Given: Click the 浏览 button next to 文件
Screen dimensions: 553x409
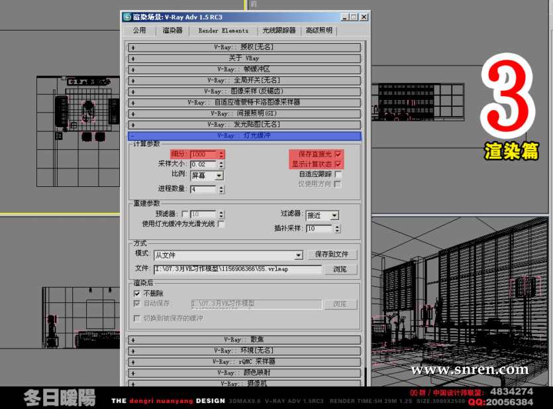Looking at the screenshot, I should [340, 270].
